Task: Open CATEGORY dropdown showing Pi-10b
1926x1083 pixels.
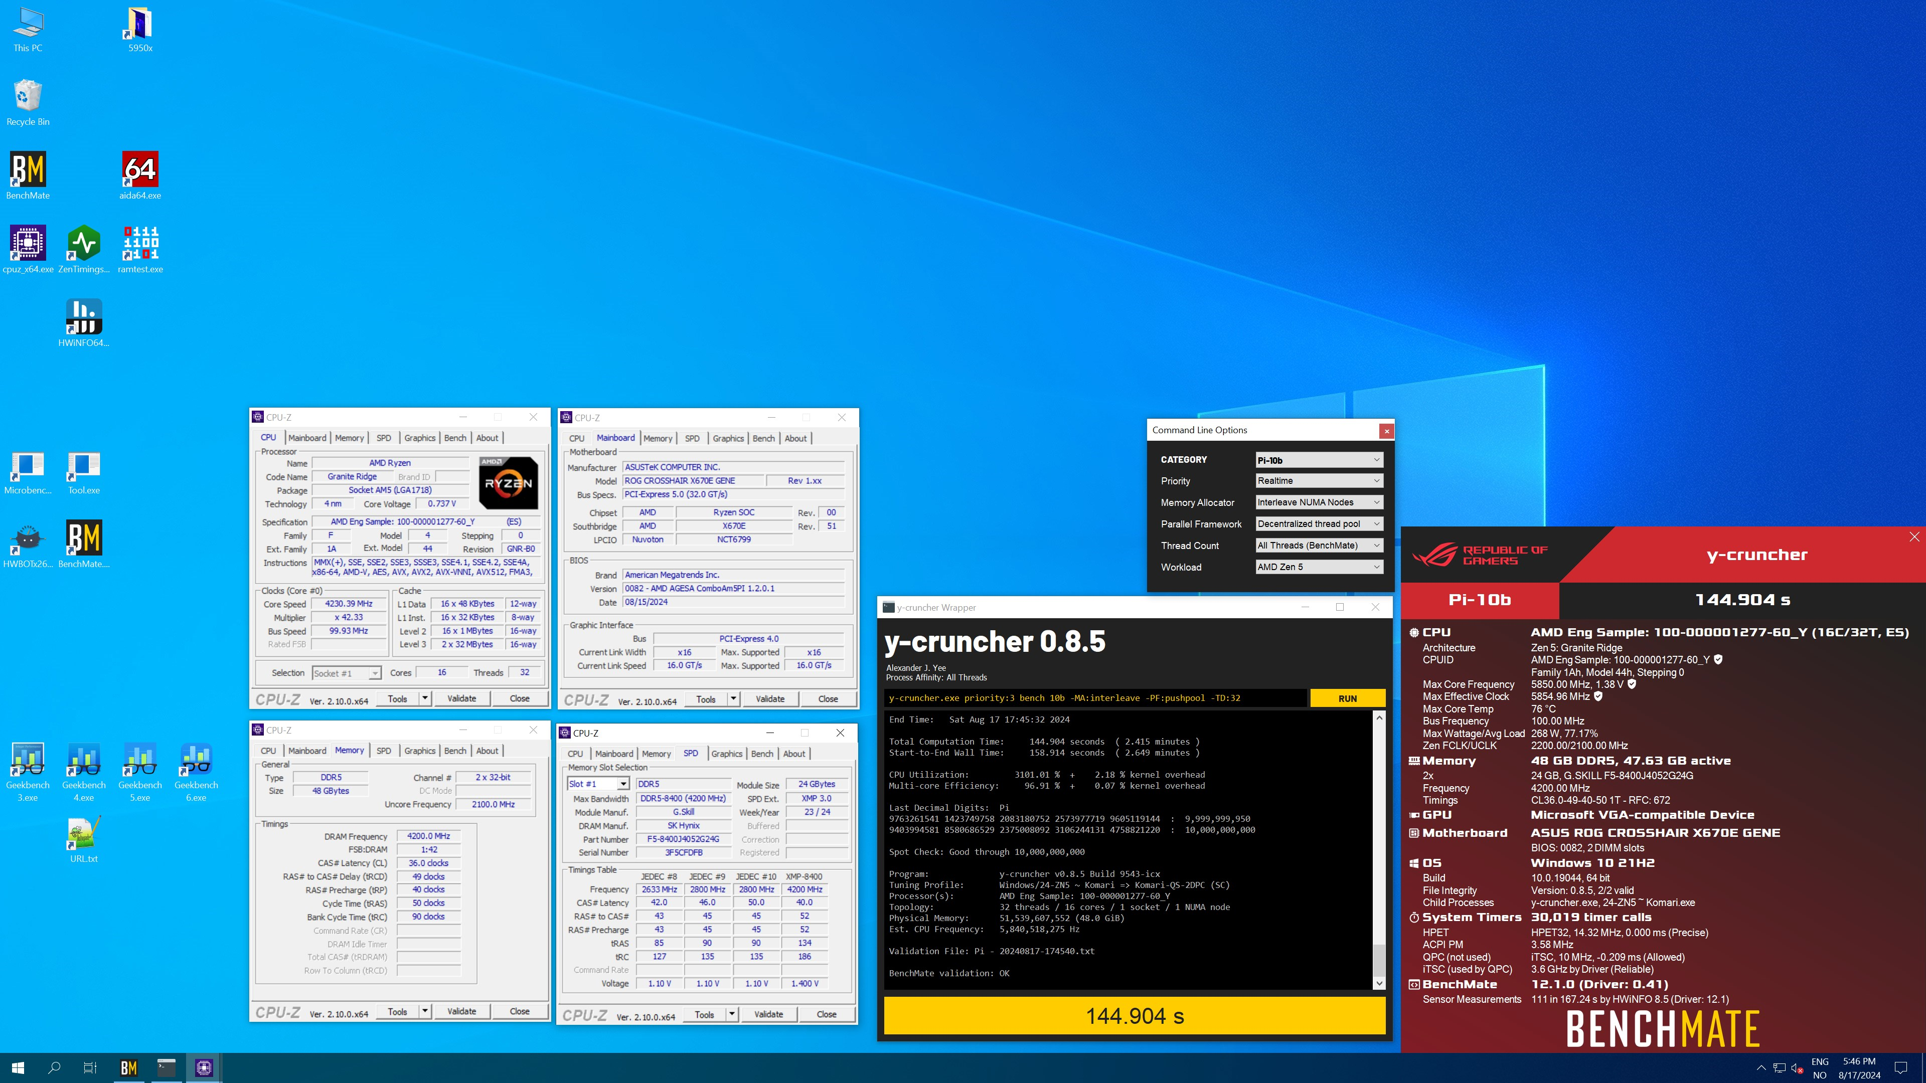Action: [x=1319, y=460]
